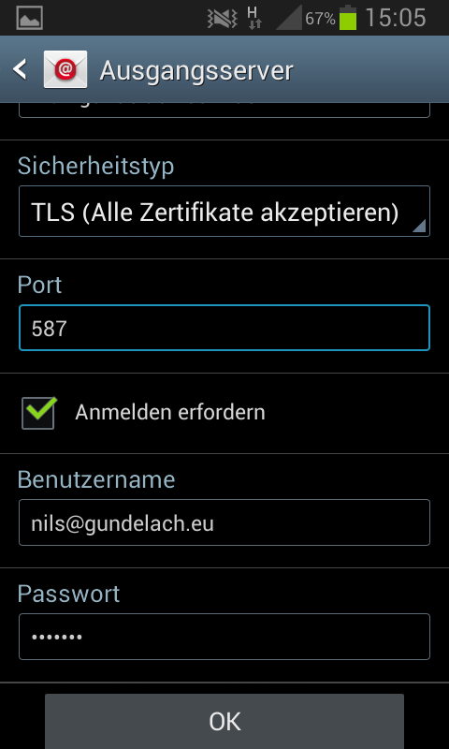The width and height of the screenshot is (449, 749).
Task: Tap the signal strength indicator
Action: tap(289, 18)
